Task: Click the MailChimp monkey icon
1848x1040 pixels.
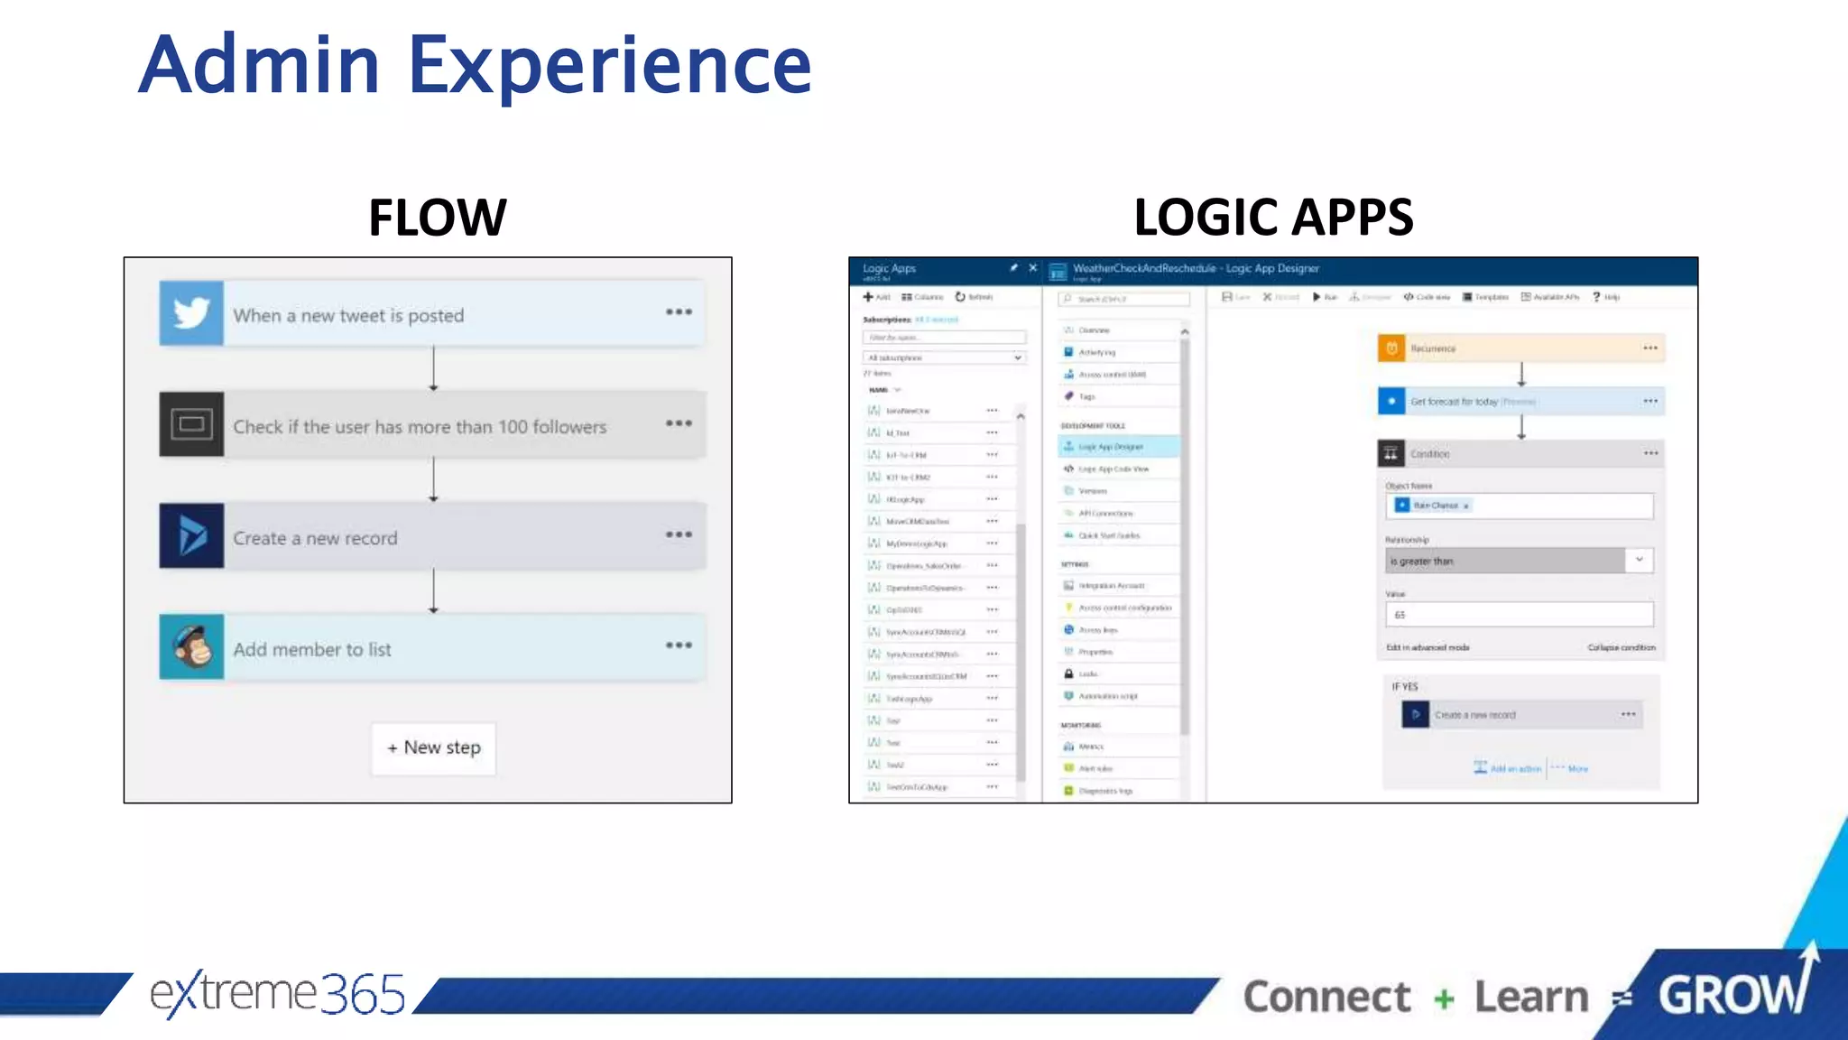Action: click(191, 646)
